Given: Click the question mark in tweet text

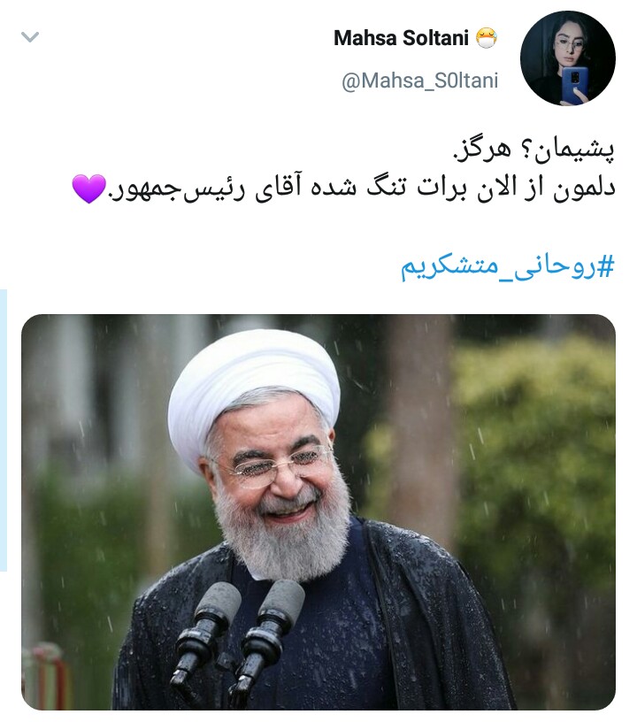Looking at the screenshot, I should [527, 151].
